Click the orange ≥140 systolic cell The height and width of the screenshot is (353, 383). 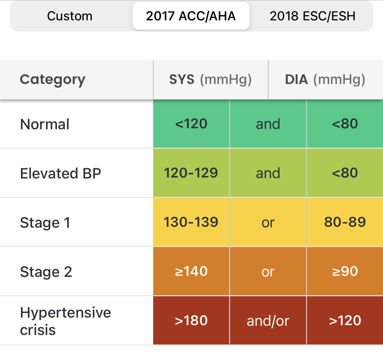click(191, 271)
